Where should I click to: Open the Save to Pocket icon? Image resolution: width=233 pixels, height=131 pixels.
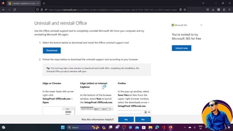coord(208,10)
